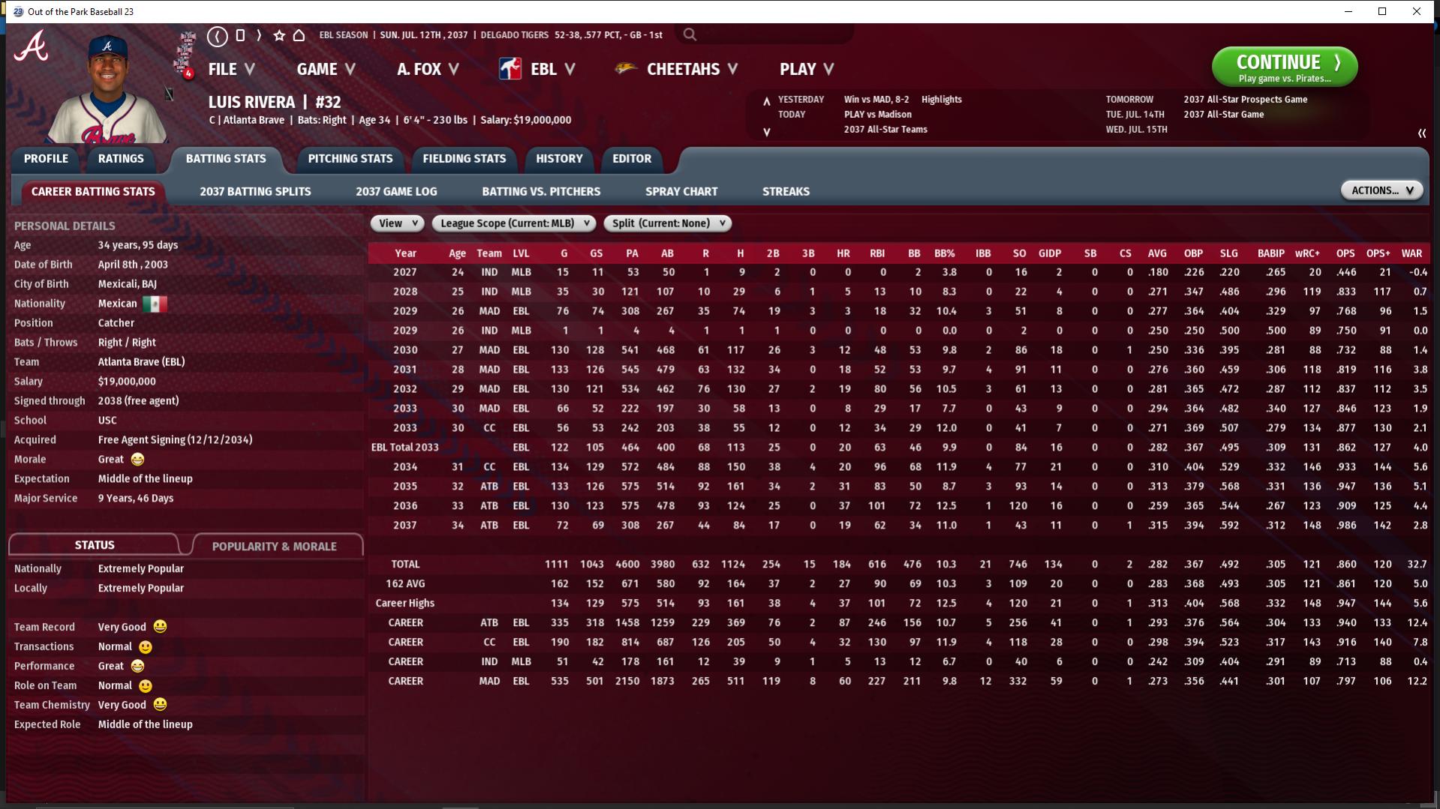Click the small pin icon beside the portrait
The image size is (1440, 809).
(x=170, y=94)
